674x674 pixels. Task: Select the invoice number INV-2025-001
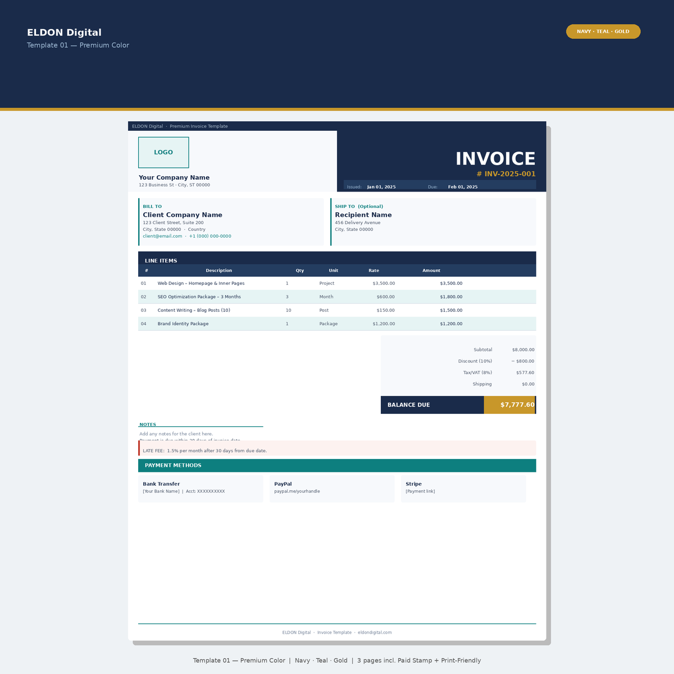point(506,174)
